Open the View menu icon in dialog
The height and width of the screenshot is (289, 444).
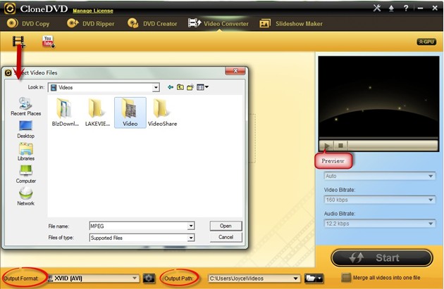click(x=202, y=87)
